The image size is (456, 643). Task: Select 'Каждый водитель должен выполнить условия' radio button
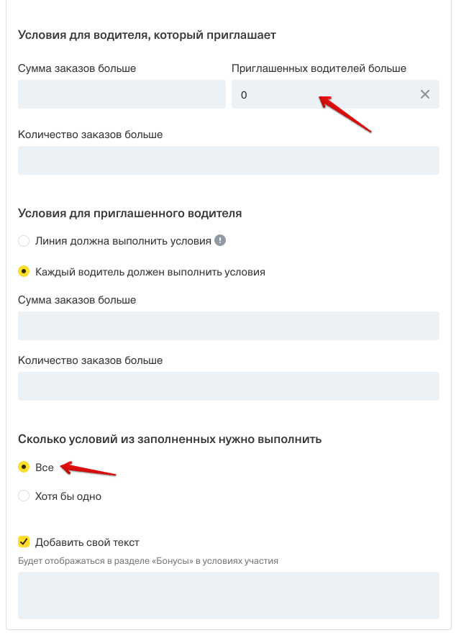tap(24, 272)
